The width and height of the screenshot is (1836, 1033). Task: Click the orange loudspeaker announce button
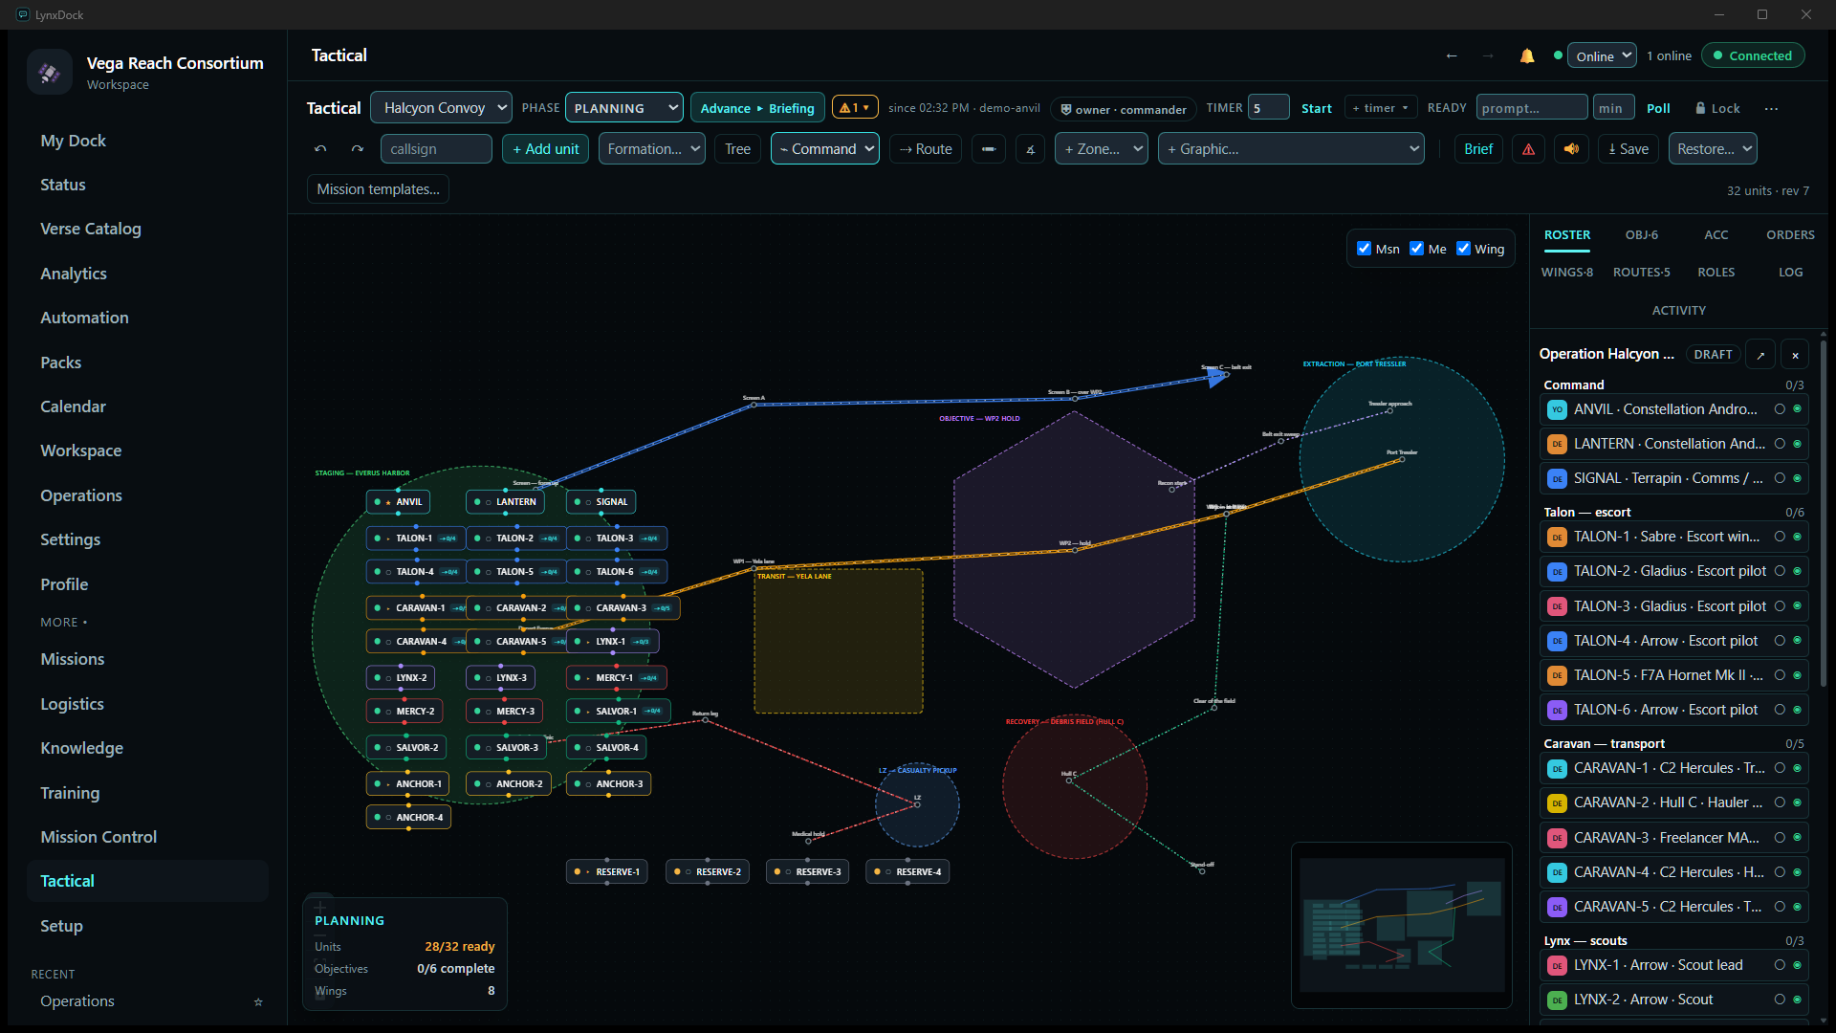click(x=1571, y=149)
